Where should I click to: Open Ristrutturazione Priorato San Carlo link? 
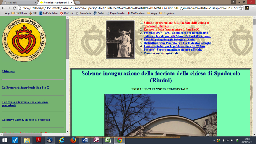(x=178, y=43)
